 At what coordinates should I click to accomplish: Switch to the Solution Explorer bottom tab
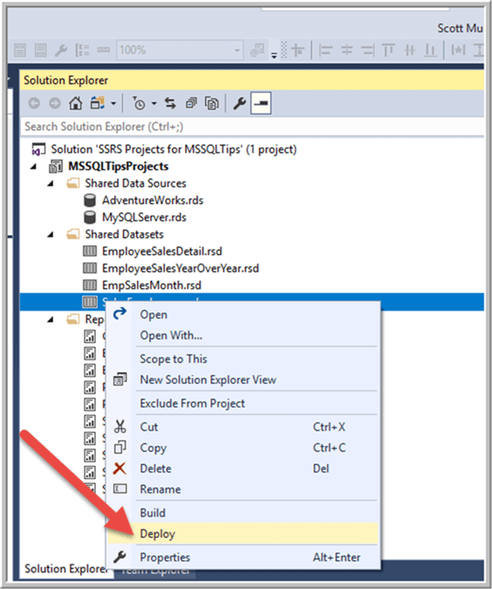point(65,569)
